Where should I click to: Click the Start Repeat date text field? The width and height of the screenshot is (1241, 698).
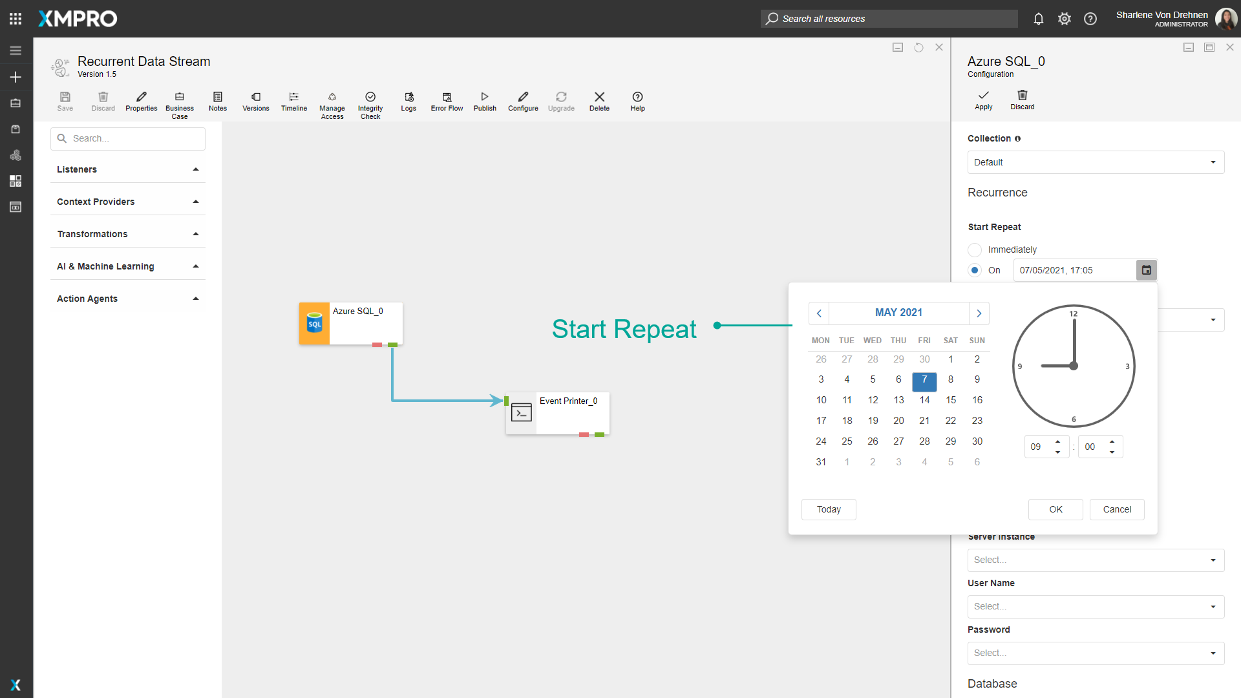[1074, 270]
